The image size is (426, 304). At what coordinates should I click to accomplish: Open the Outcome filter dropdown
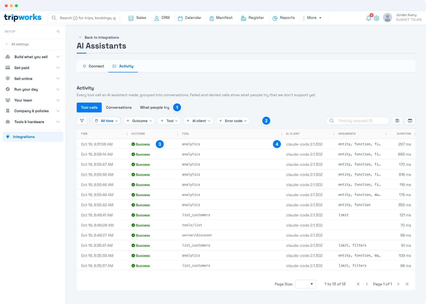click(x=139, y=121)
